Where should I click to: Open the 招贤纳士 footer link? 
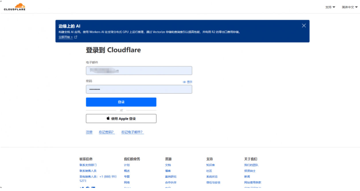pos(250,171)
